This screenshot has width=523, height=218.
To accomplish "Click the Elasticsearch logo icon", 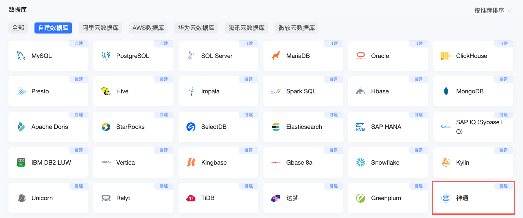I will click(276, 127).
